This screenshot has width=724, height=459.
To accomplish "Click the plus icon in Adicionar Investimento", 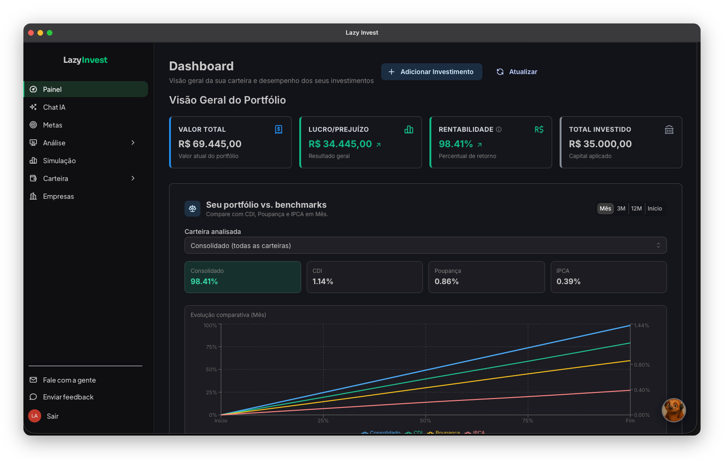I will coord(392,72).
